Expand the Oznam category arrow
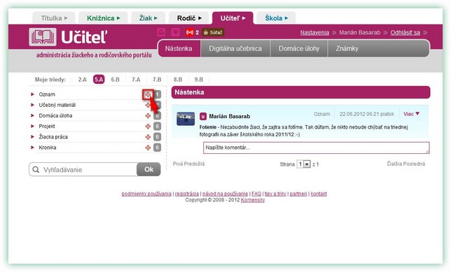 pyautogui.click(x=32, y=94)
